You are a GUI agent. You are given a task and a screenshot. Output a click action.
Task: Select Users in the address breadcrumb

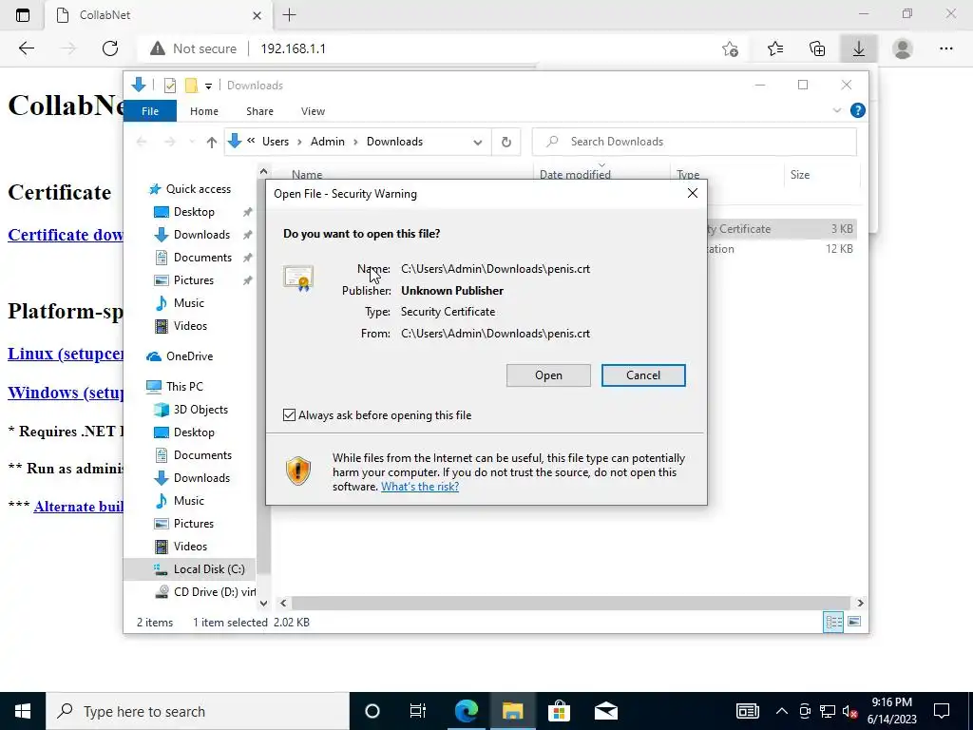click(276, 142)
